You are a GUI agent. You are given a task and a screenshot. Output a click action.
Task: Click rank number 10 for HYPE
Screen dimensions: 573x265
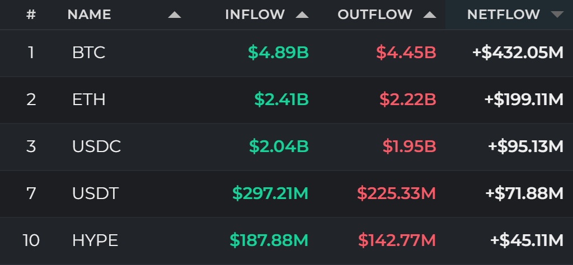tap(31, 240)
